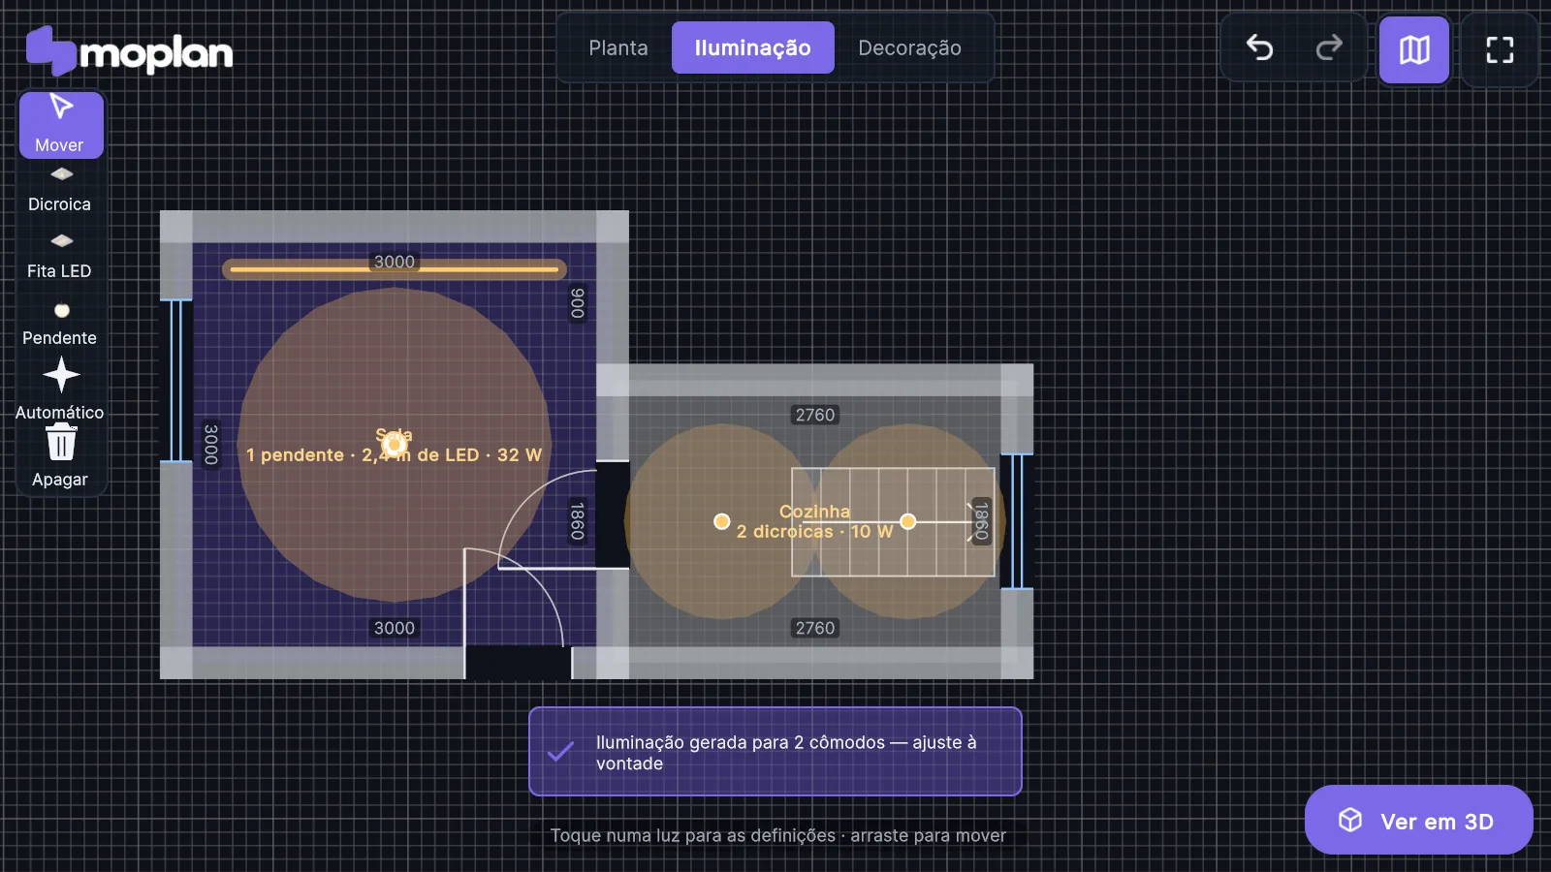Select the pendant light in Sala

pos(395,445)
